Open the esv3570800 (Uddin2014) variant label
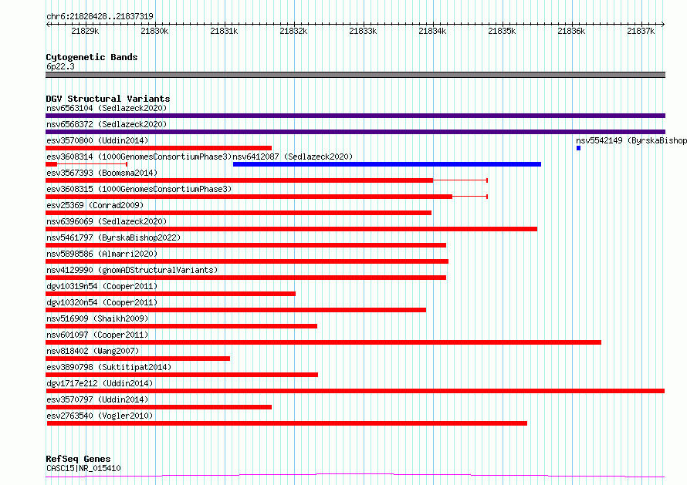 [x=97, y=140]
